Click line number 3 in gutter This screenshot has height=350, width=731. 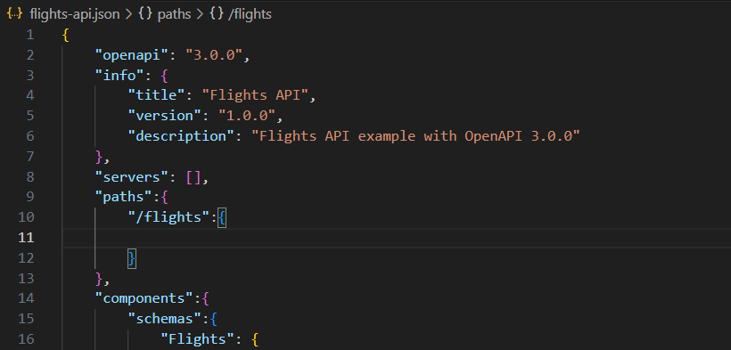click(30, 76)
